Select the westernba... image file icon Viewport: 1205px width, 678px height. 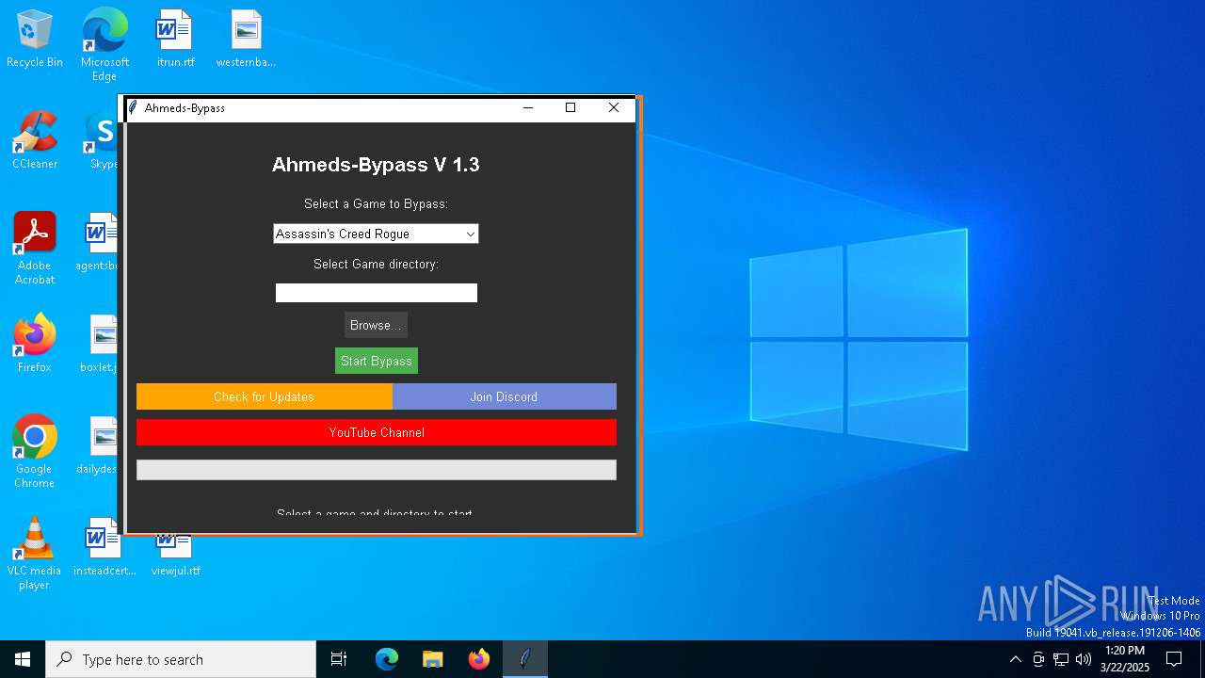246,39
